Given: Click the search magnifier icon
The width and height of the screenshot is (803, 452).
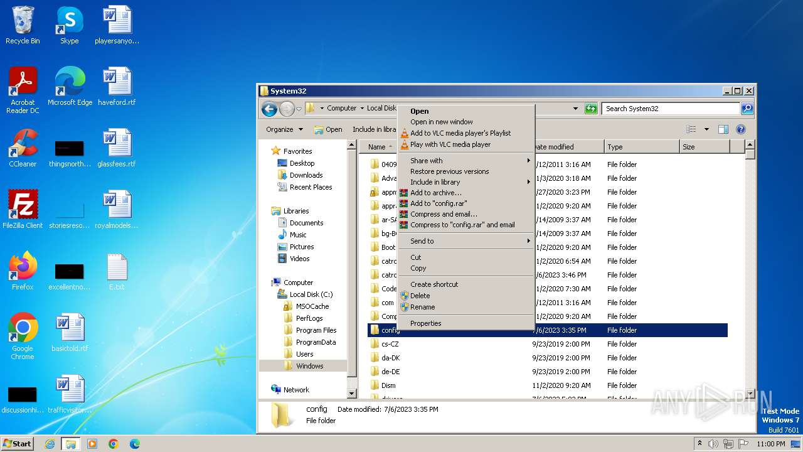Looking at the screenshot, I should [747, 109].
